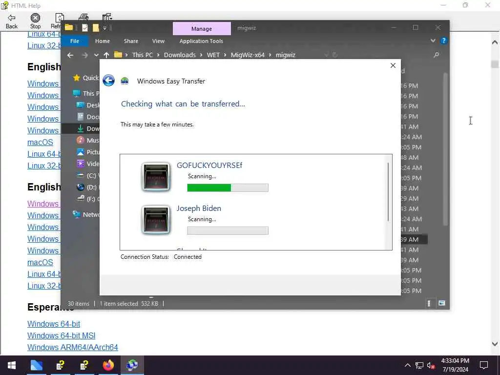Select the (C:) drive in navigation pane
This screenshot has height=375, width=500.
(x=88, y=175)
